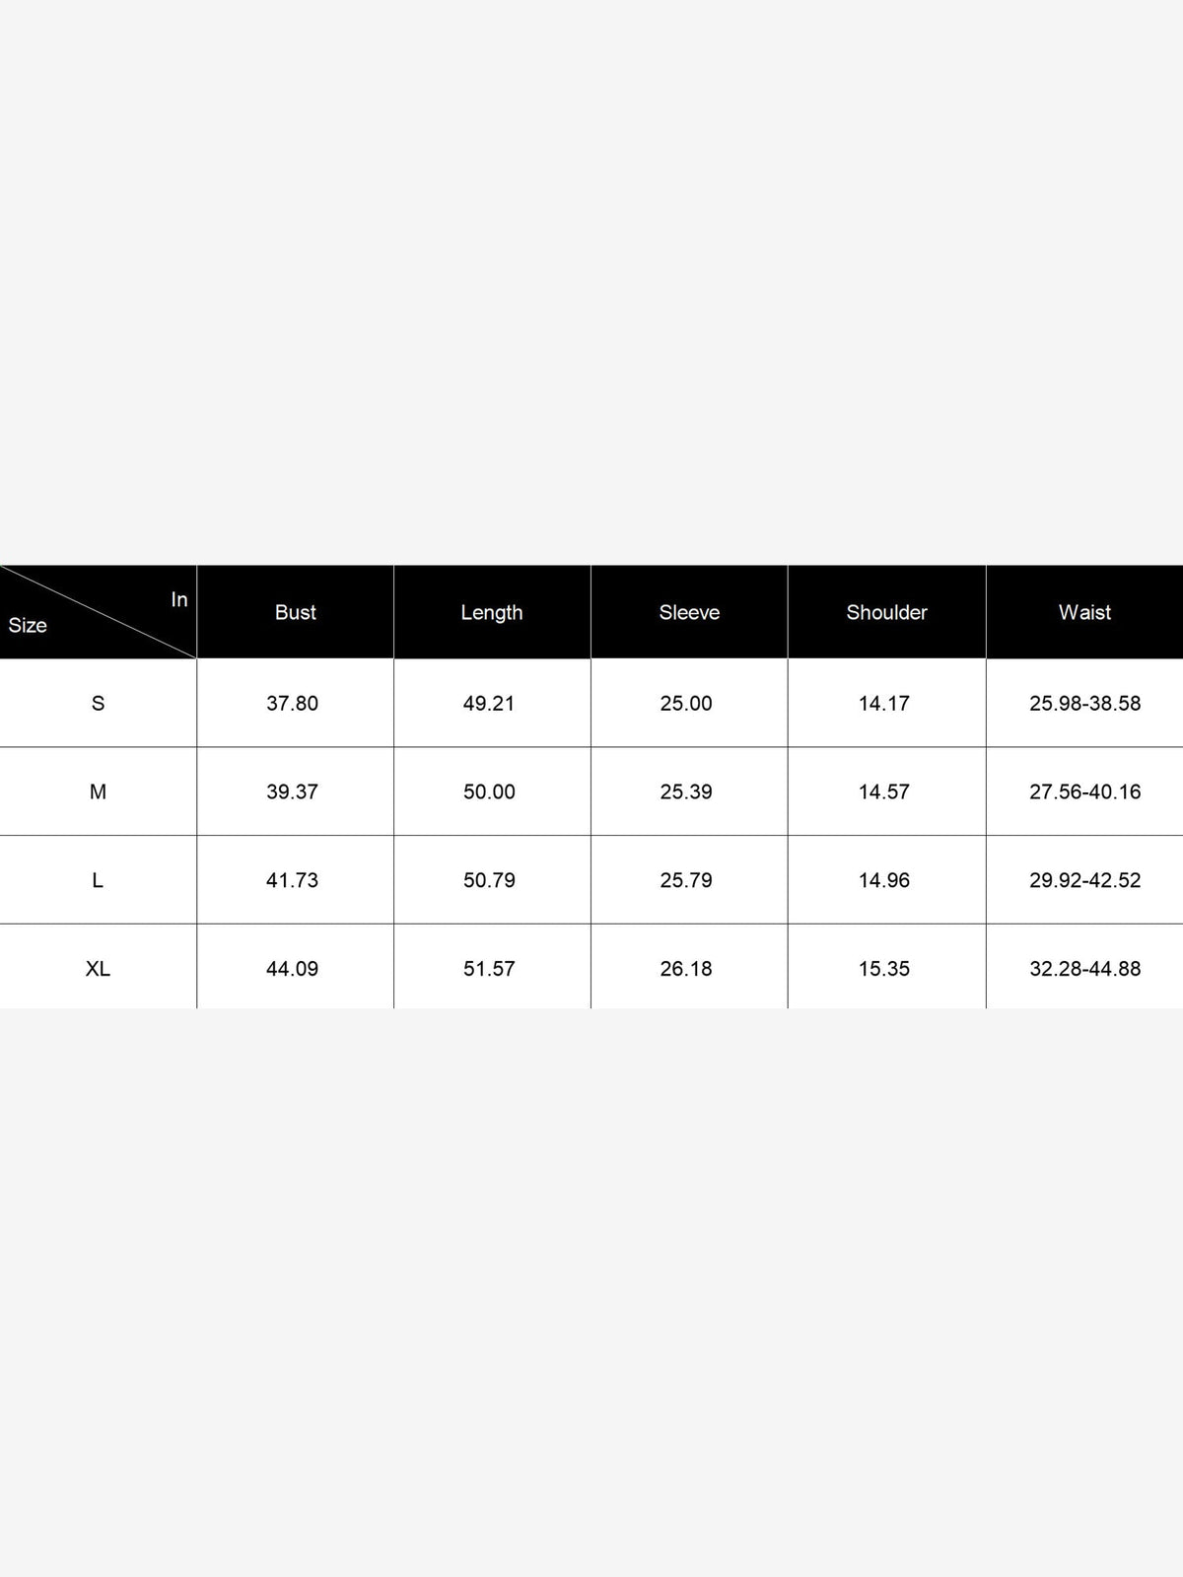1183x1577 pixels.
Task: Click shoulder value 14.57 for size M
Action: (x=883, y=791)
